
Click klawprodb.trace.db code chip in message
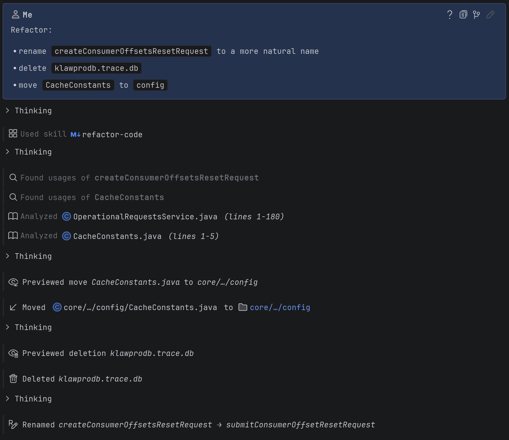pyautogui.click(x=96, y=68)
